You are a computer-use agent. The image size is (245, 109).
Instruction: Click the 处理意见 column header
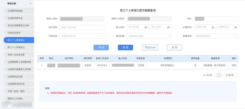pos(168,58)
